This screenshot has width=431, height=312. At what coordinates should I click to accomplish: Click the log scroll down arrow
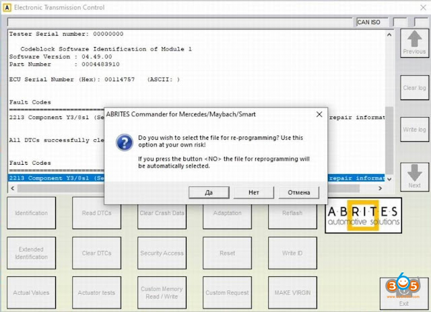[x=389, y=179]
